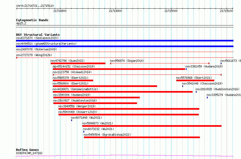Open the nsv5450504 (ByrskaBishop2022) label
Screen dimensions: 241x159
pyautogui.click(x=107, y=135)
